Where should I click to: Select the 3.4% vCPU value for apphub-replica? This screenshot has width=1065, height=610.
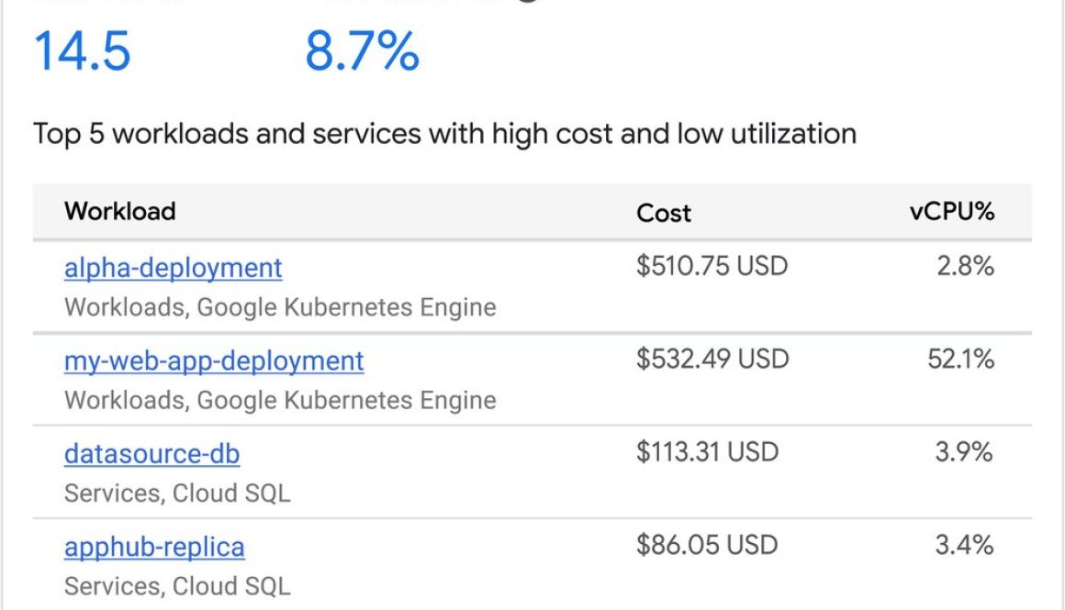[x=971, y=545]
